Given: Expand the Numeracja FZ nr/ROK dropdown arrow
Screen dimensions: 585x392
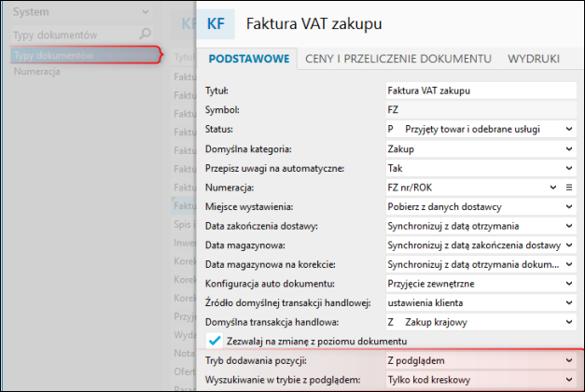Looking at the screenshot, I should (553, 188).
